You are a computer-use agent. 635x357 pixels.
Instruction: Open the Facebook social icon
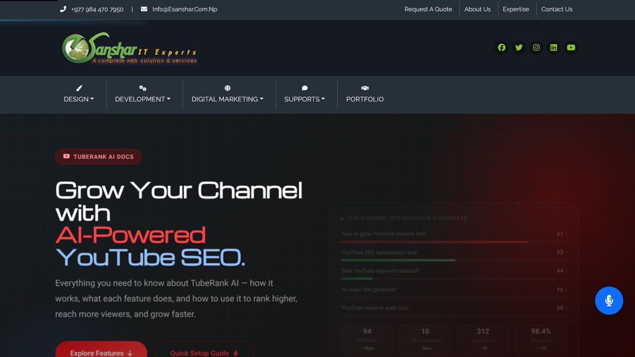tap(502, 47)
